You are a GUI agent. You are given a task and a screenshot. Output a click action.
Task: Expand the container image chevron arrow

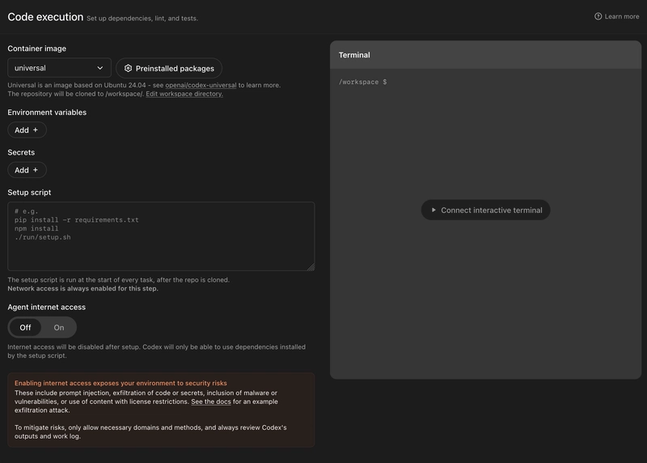click(x=100, y=69)
